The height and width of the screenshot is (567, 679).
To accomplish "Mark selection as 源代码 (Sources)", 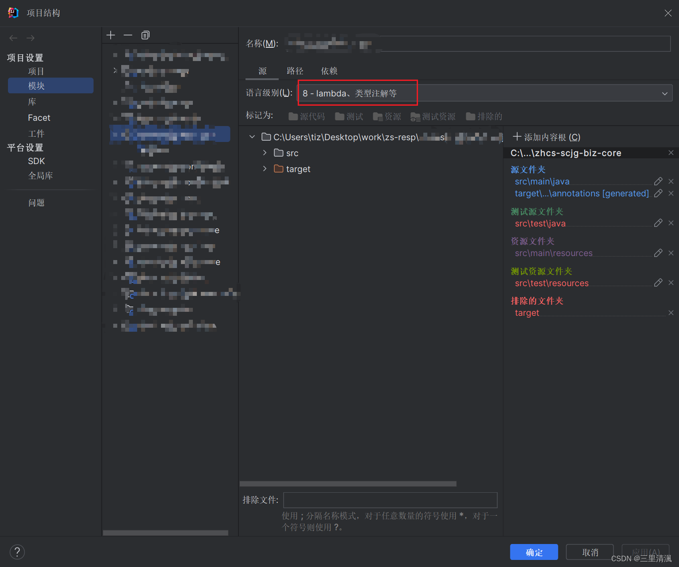I will pyautogui.click(x=307, y=116).
